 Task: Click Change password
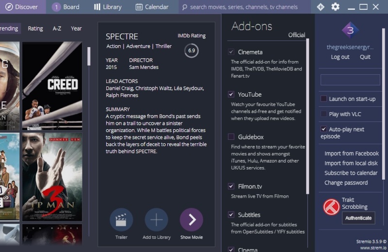pos(346,183)
